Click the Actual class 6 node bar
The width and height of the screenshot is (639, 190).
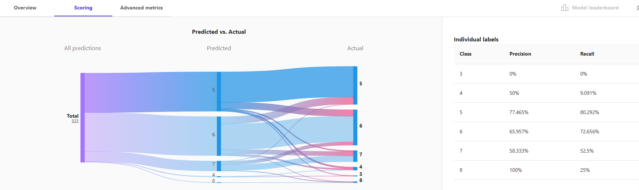click(x=355, y=127)
